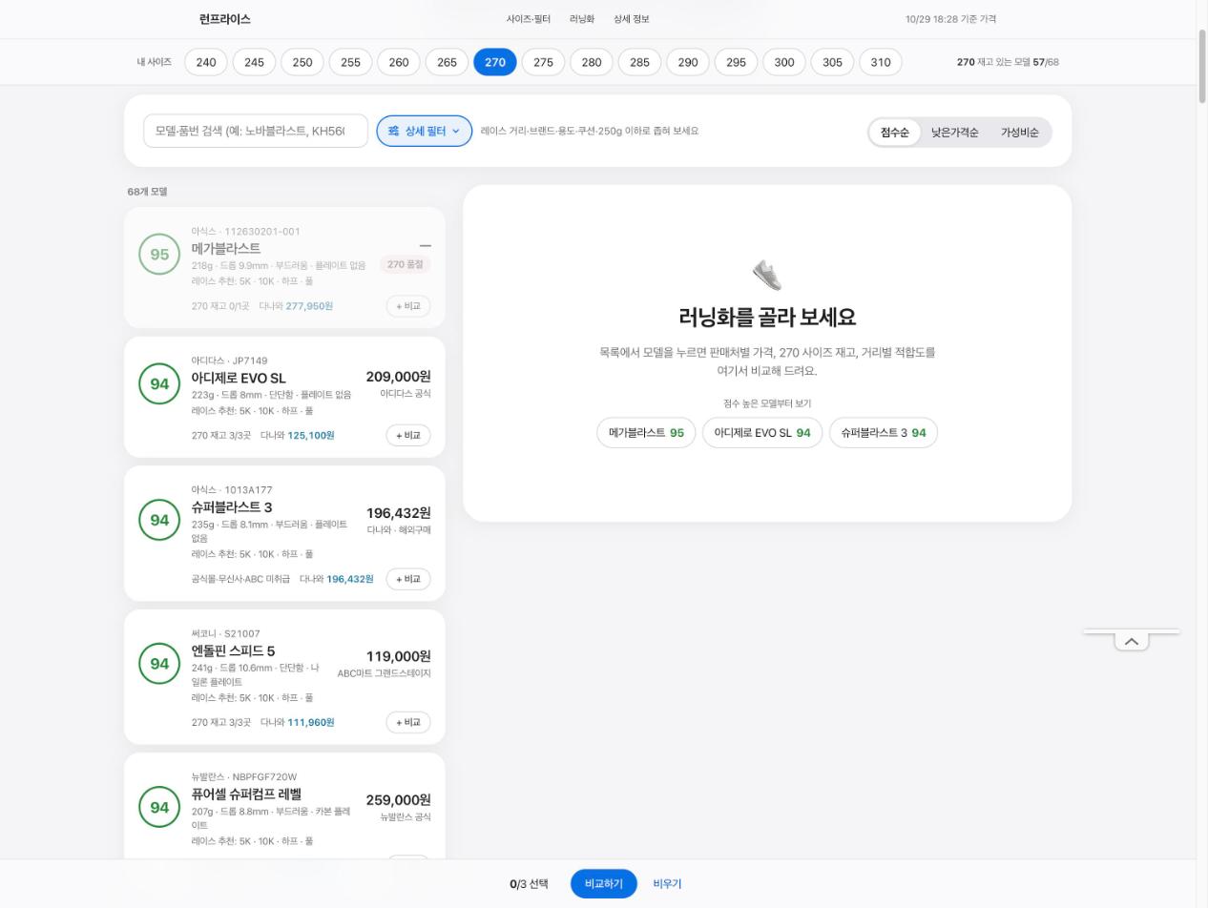Select size 280

coord(592,62)
